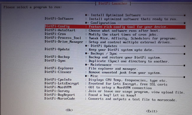
Task: Click the 'DietPi Updates' section header
Action: click(104, 46)
